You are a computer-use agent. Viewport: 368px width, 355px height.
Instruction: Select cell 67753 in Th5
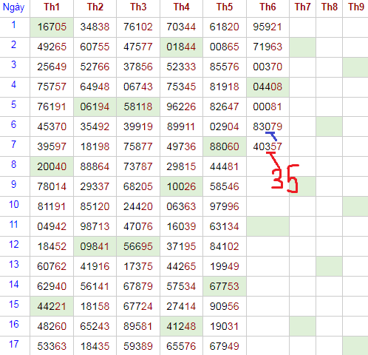point(225,286)
